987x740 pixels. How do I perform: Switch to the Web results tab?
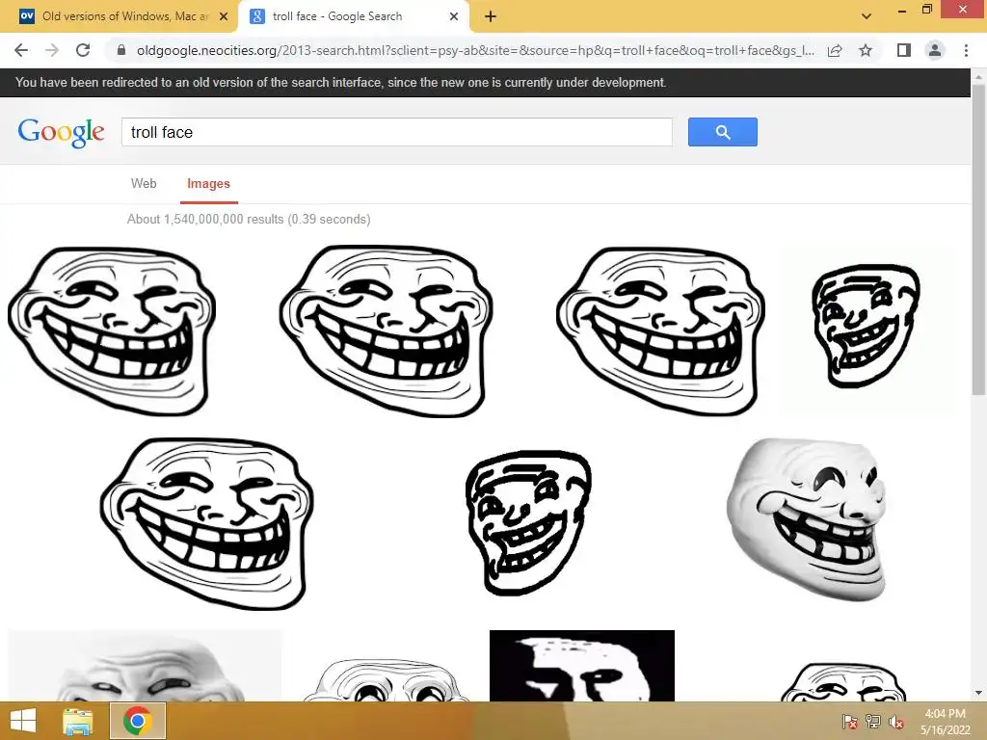144,183
